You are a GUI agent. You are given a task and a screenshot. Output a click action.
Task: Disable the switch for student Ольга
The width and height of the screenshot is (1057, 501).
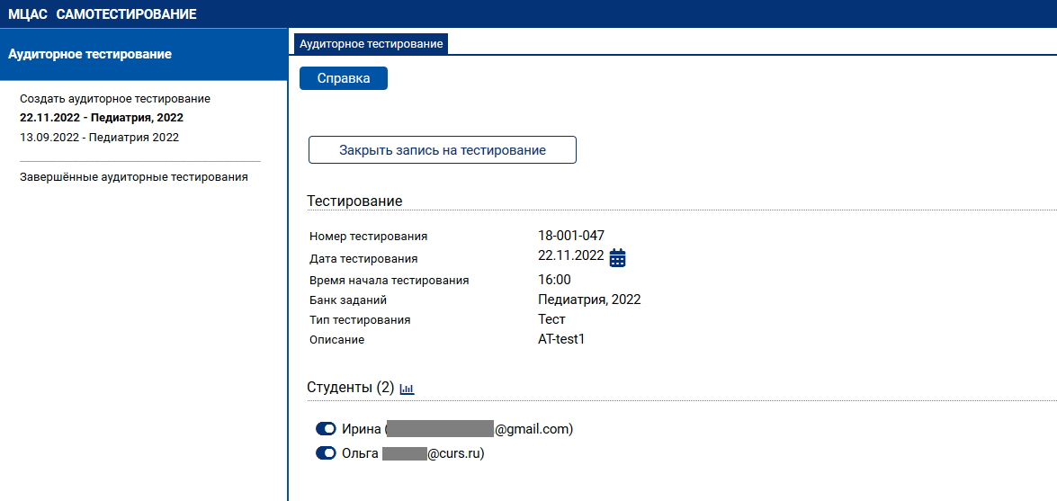pyautogui.click(x=326, y=454)
